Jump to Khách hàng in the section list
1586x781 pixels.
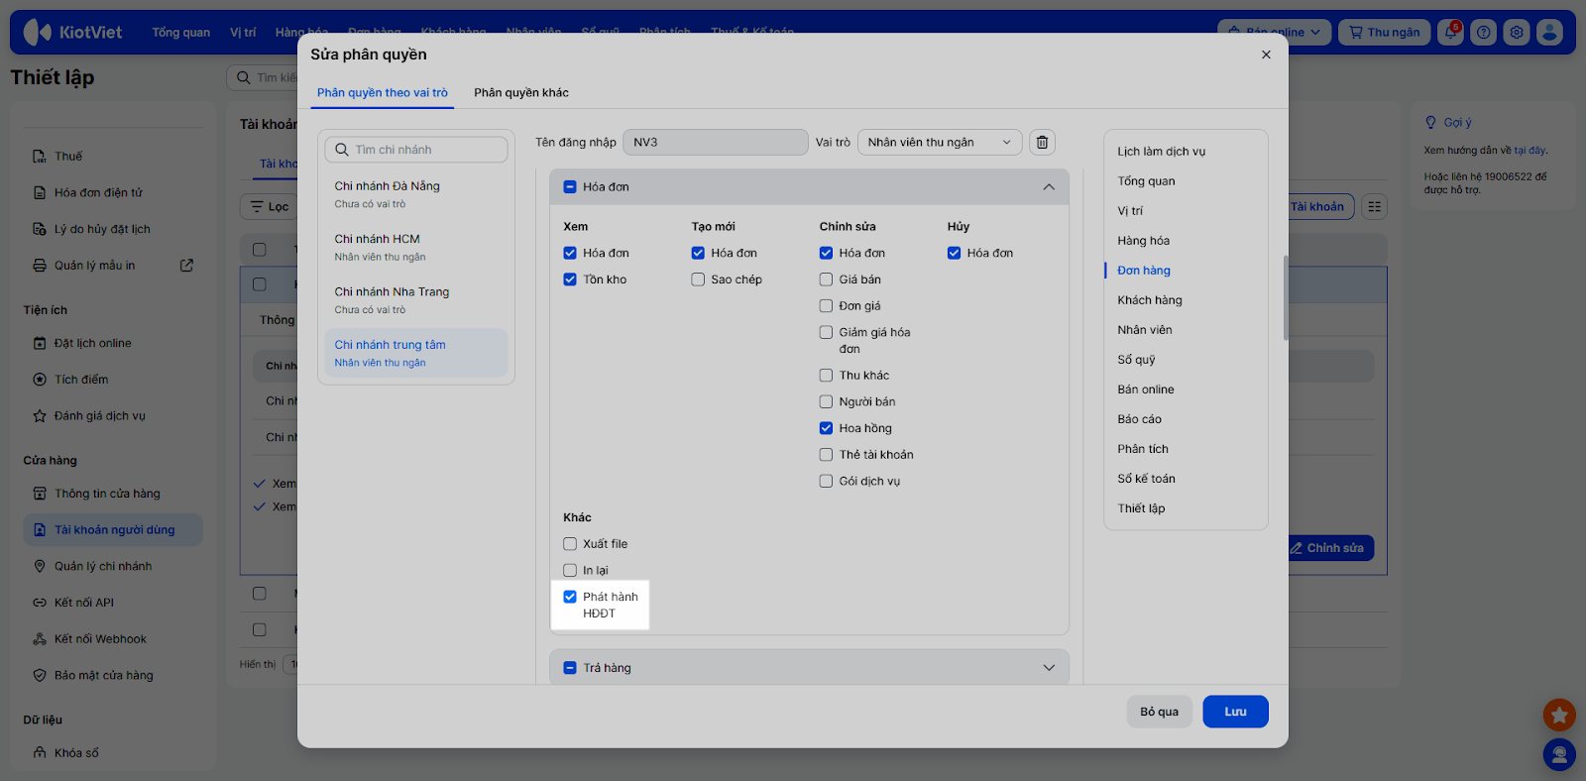[x=1150, y=300]
